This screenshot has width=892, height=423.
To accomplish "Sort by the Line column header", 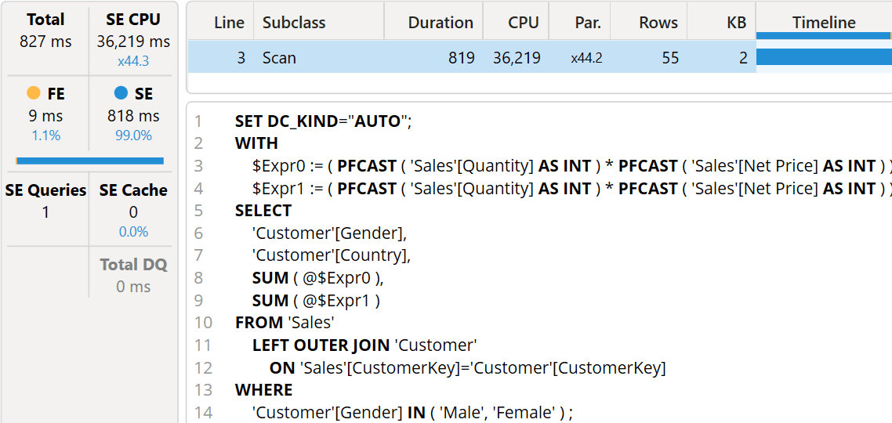I will tap(229, 23).
